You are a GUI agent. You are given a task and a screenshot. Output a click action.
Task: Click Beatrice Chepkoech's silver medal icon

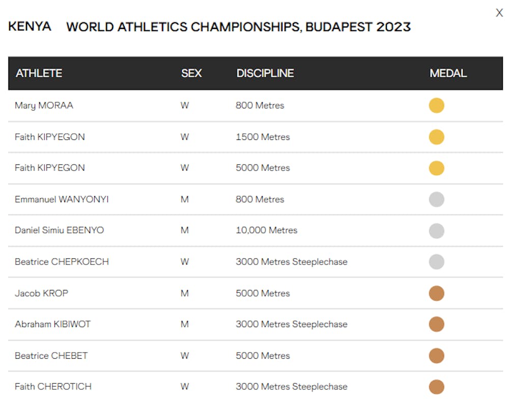[x=436, y=262]
